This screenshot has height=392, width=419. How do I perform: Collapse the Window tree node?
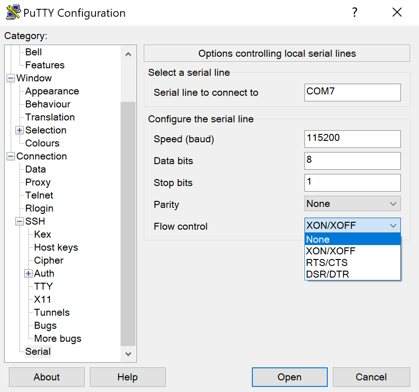(11, 78)
